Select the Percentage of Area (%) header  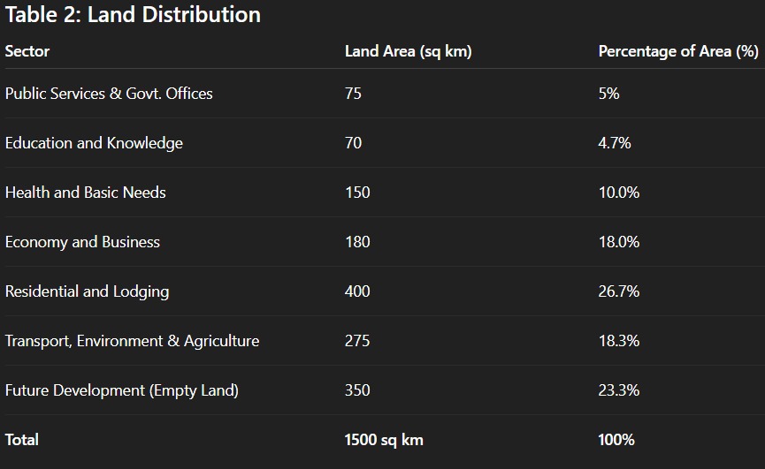677,51
